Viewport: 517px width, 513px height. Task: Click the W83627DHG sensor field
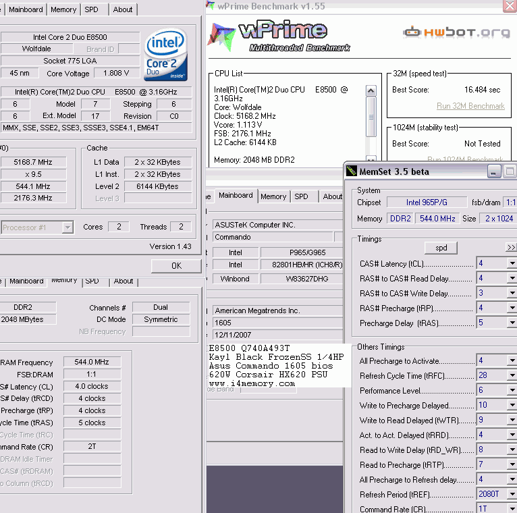(x=302, y=279)
